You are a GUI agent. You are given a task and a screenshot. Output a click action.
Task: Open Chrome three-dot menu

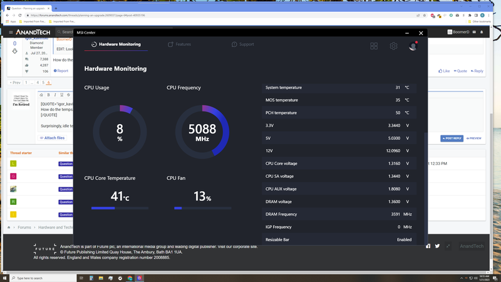tap(488, 15)
